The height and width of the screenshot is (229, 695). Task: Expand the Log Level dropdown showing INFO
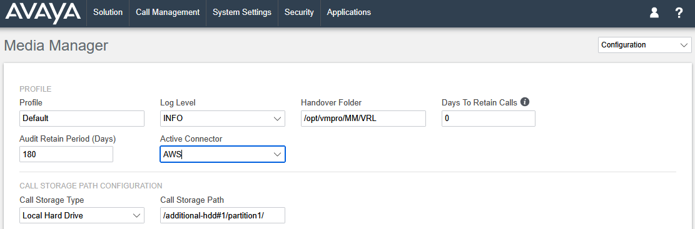click(x=223, y=119)
